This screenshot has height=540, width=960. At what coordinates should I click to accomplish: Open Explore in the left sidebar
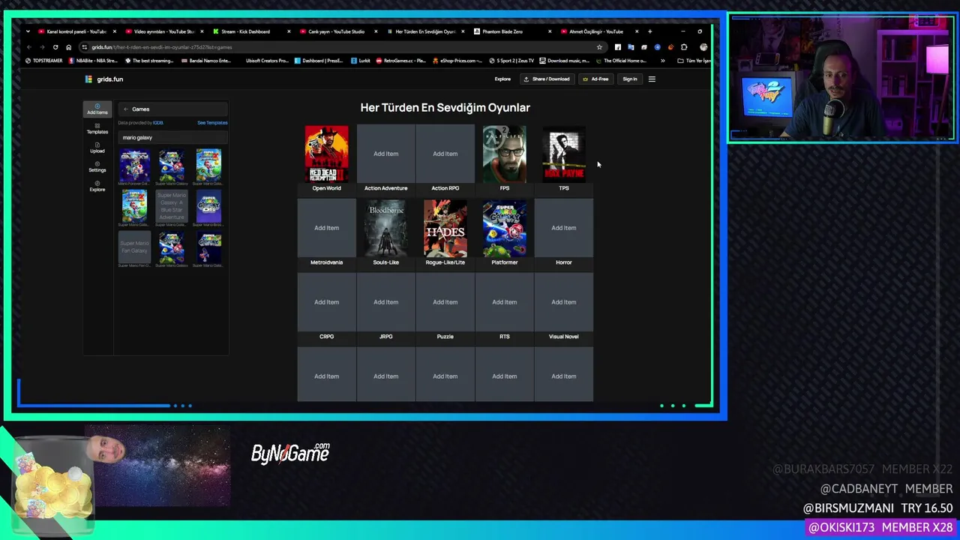point(97,186)
